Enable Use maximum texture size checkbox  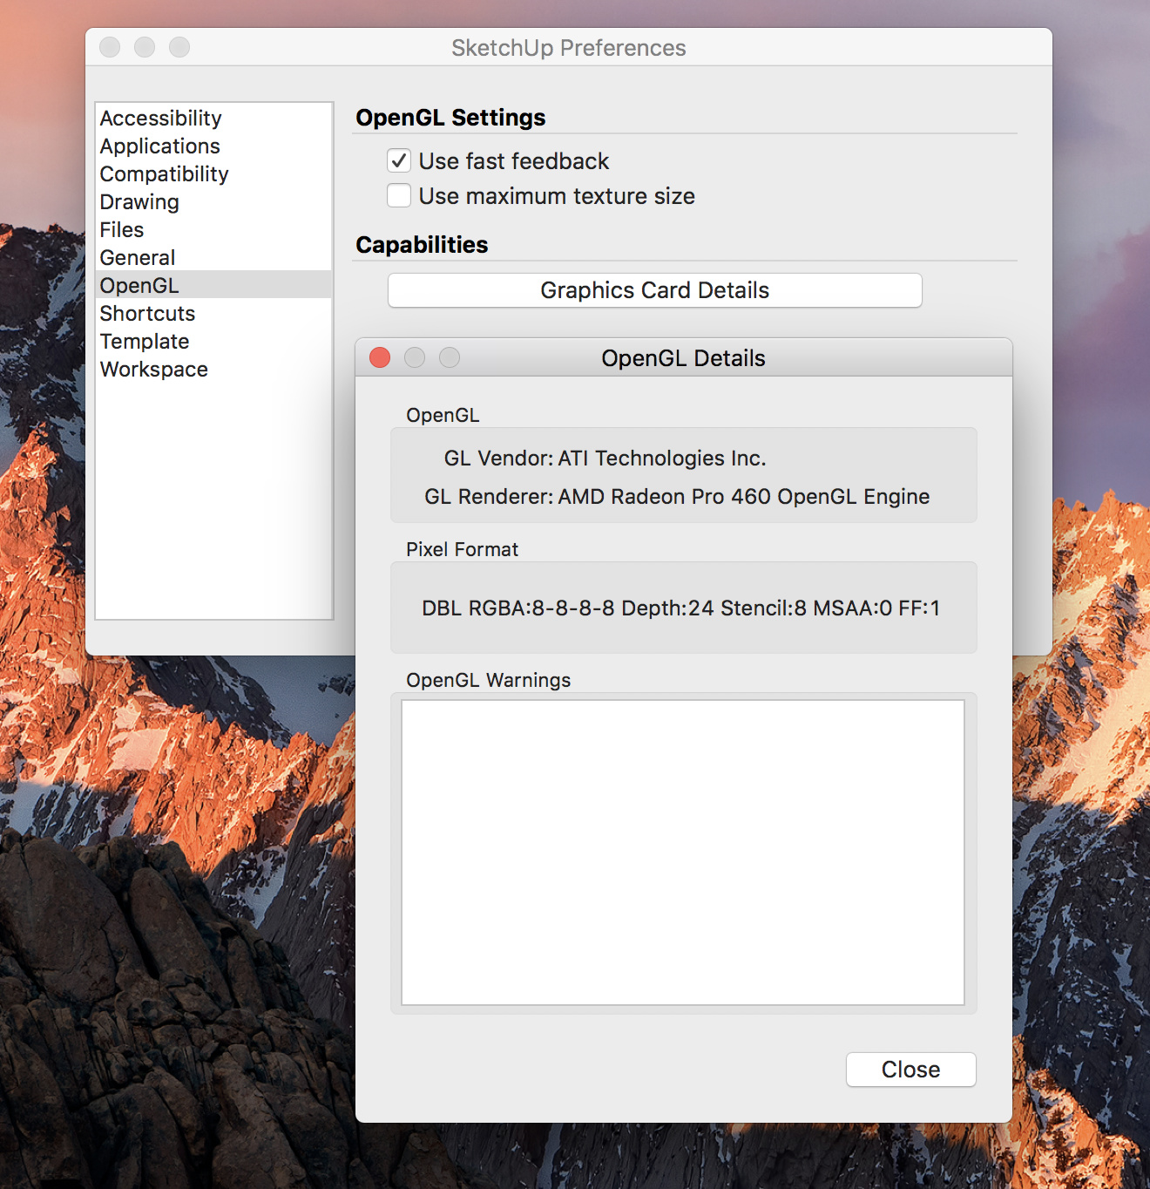coord(399,195)
